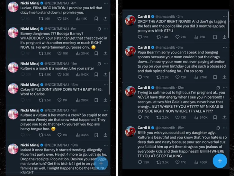Reply to Nicki Minaj's 6m-old tweet
Screen dimensions: 234x176
coord(22,53)
